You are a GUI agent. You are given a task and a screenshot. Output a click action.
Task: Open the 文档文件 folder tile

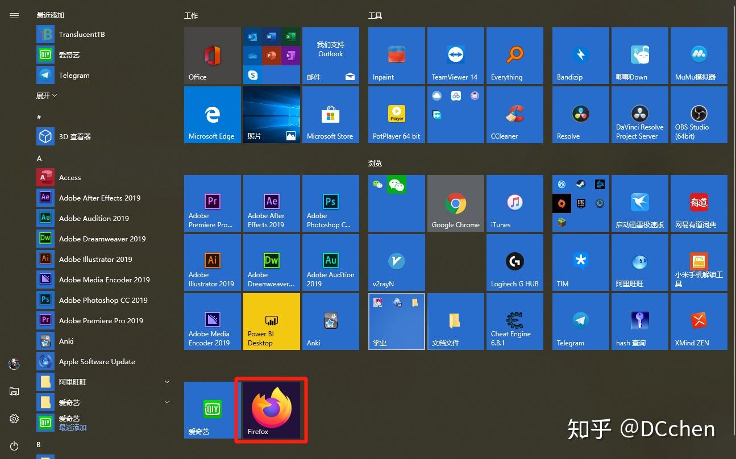pos(456,322)
